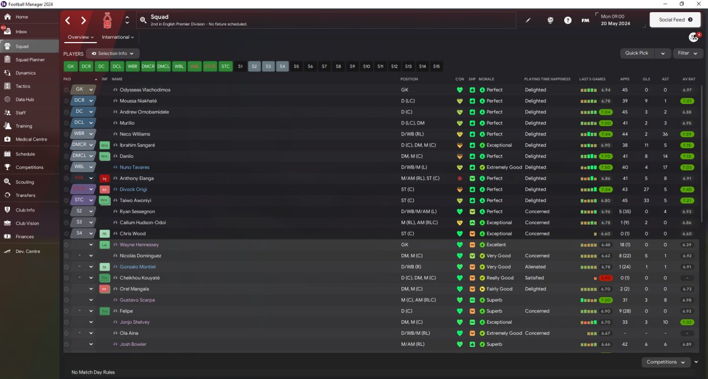Open Club Vision page
Image resolution: width=708 pixels, height=379 pixels.
pos(27,224)
